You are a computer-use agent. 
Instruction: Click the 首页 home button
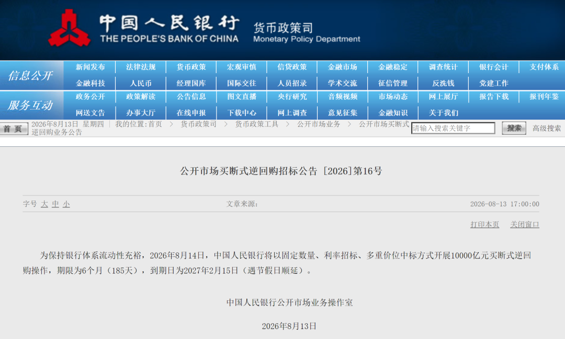pos(14,129)
